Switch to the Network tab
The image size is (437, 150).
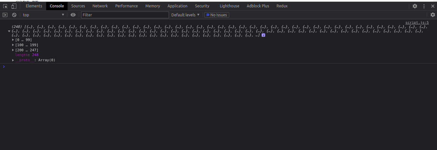click(x=100, y=6)
